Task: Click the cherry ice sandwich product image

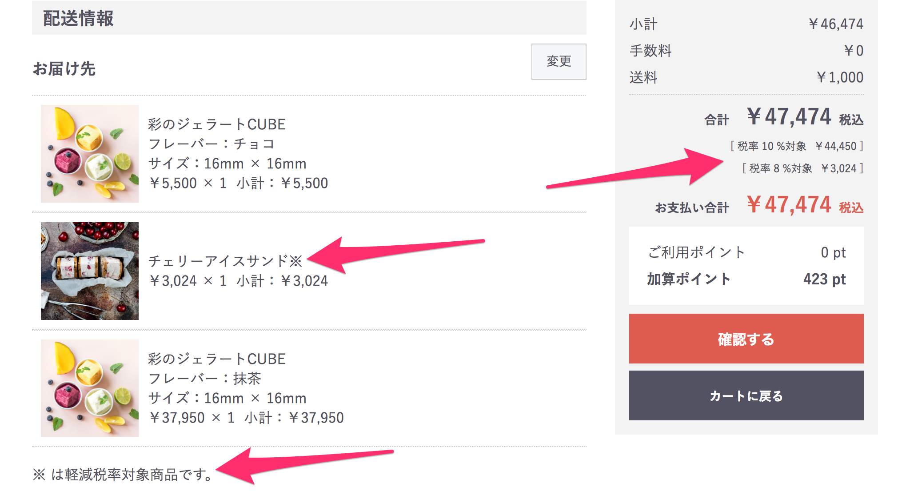Action: click(x=90, y=271)
